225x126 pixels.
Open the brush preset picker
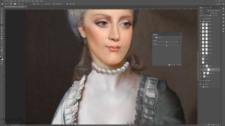click(11, 4)
